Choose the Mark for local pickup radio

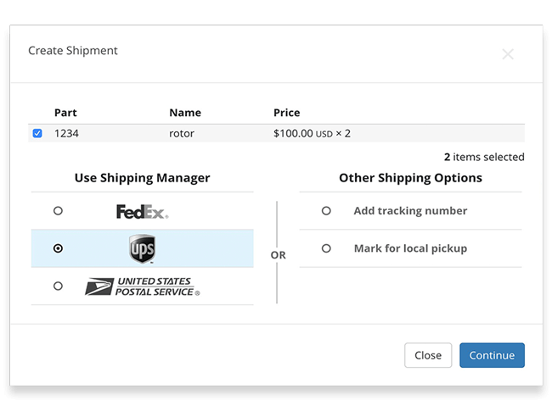(x=326, y=249)
